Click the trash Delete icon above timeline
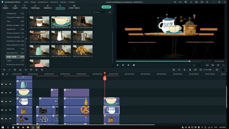Viewport: 229px width, 129px height. click(15, 70)
